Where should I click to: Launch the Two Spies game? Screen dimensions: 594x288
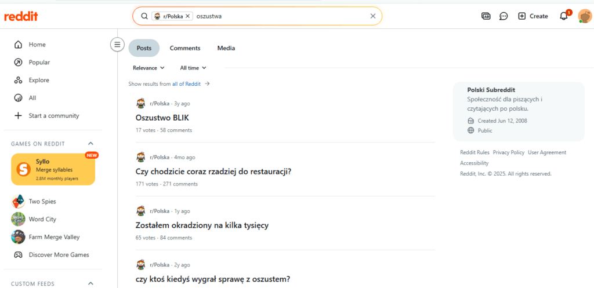[x=42, y=202]
